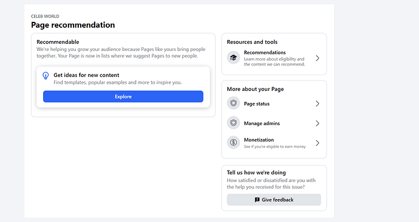Select the Page status label

[x=256, y=104]
